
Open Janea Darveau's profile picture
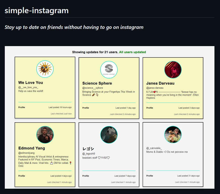point(173,70)
